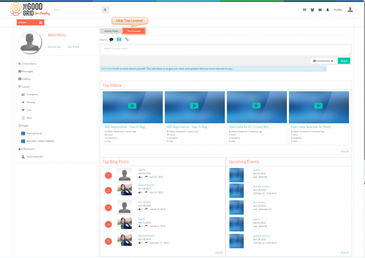This screenshot has height=258, width=365.
Task: Click the What's on your mind field
Action: 225,50
